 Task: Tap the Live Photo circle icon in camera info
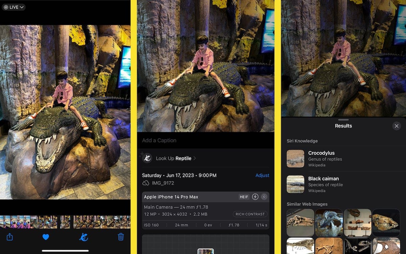pyautogui.click(x=264, y=197)
